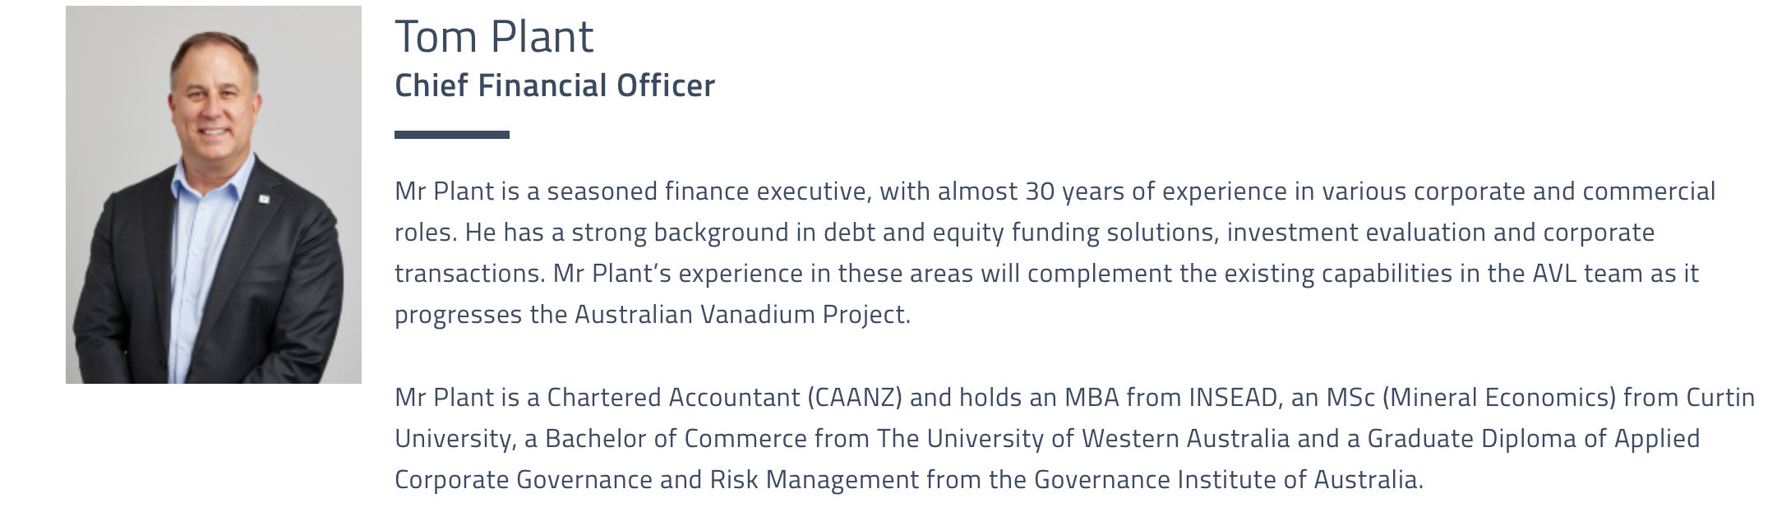Click the Chief Financial Officer title
The image size is (1777, 512).
555,85
